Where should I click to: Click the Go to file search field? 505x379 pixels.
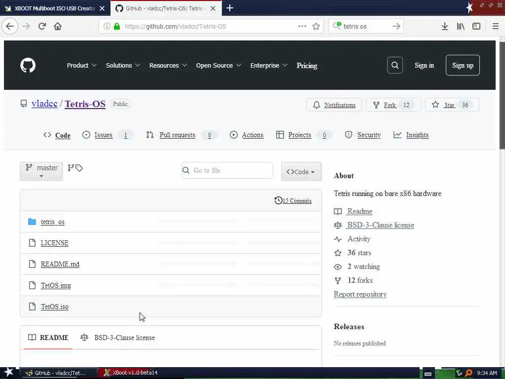pos(227,170)
